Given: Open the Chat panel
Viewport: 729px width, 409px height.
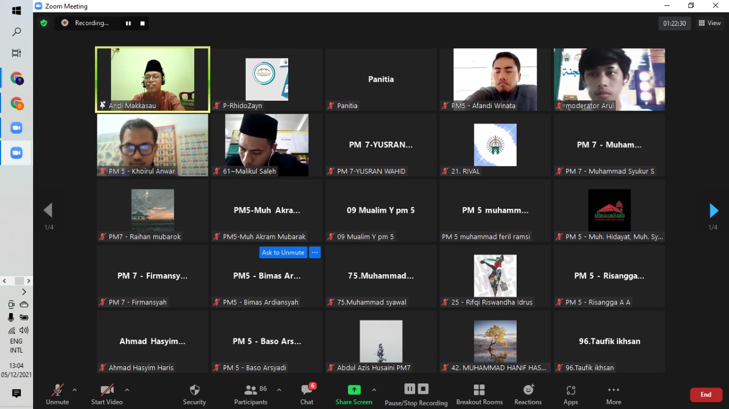Looking at the screenshot, I should (307, 394).
